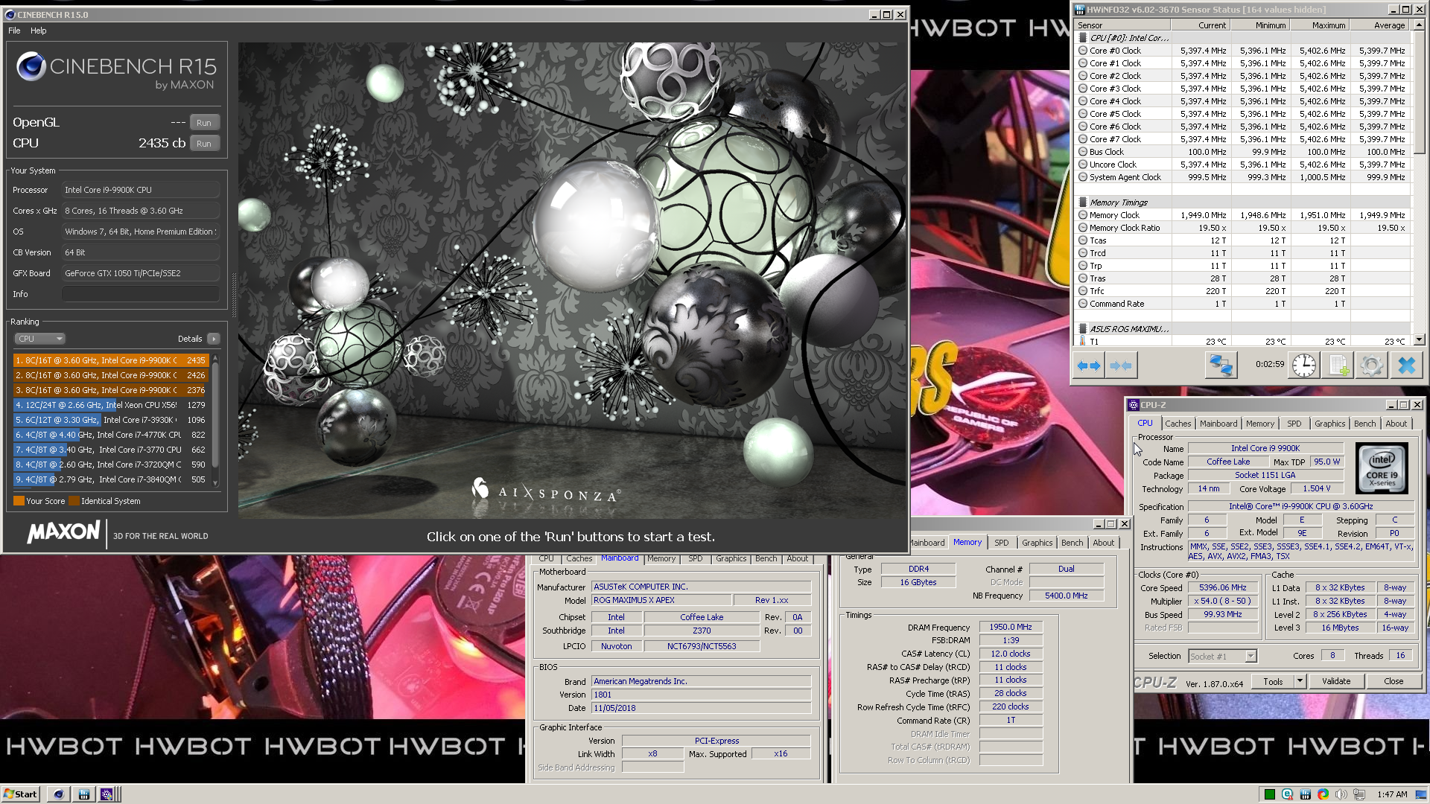Screen dimensions: 1430x804
Task: Click the Cinebench ranking list scrollbar
Action: coord(215,420)
